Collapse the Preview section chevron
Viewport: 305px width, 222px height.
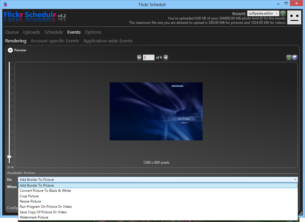pyautogui.click(x=10, y=50)
